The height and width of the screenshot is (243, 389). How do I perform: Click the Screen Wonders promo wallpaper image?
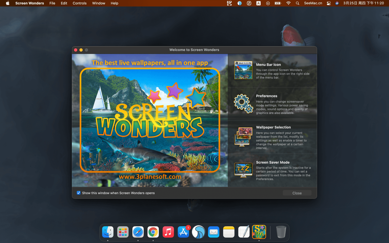150,120
